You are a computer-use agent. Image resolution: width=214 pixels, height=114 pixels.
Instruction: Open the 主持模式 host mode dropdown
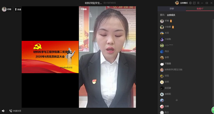click(184, 3)
